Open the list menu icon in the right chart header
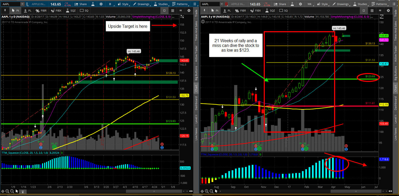This screenshot has width=399, height=196. 394,4
